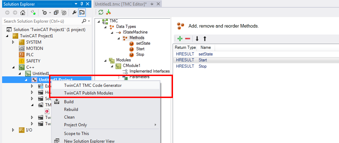Click the Start method icon in tree
Viewport: 339px width, 143px height.
coord(132,49)
